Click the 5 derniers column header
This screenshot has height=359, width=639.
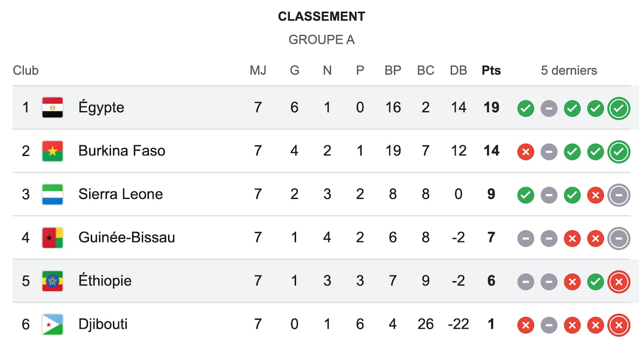[569, 70]
